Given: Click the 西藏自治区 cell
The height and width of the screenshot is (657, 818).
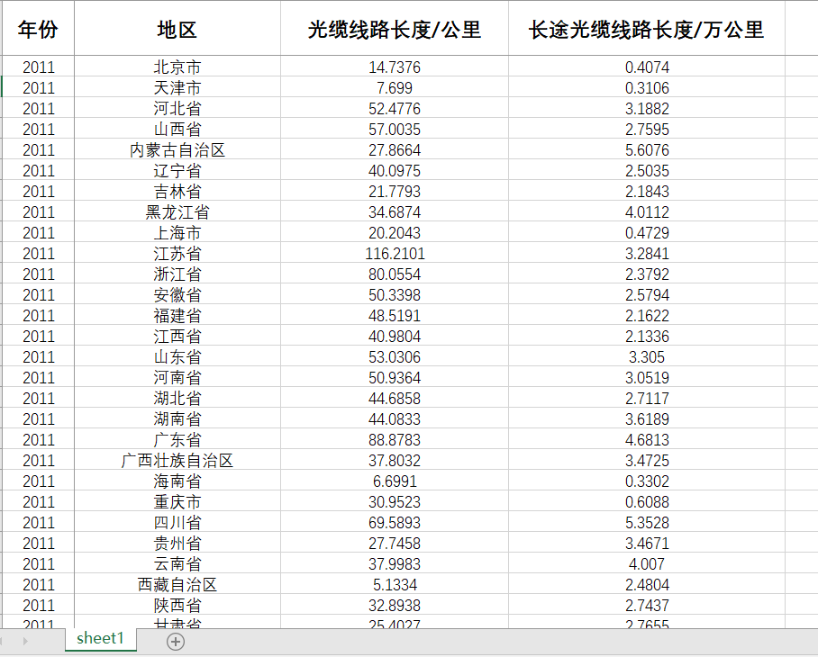Looking at the screenshot, I should pos(177,585).
